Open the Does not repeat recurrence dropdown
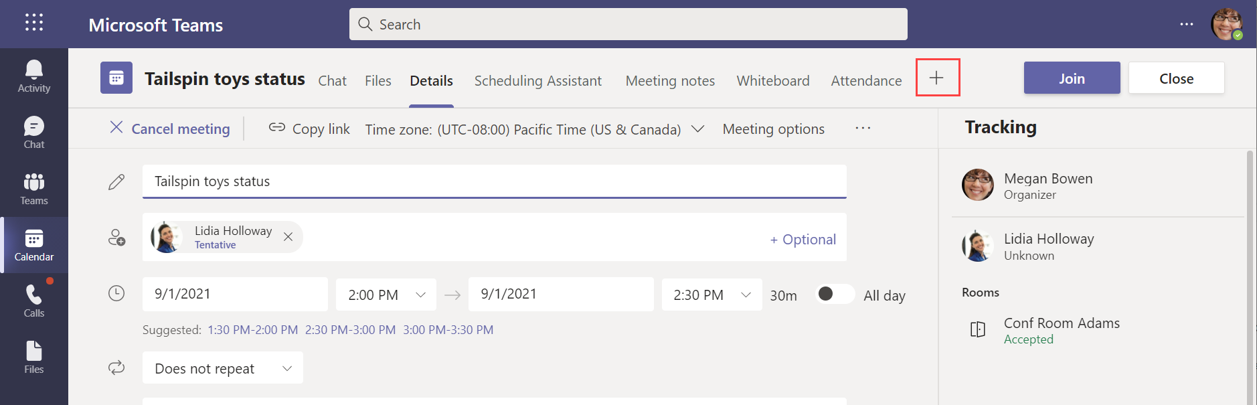The height and width of the screenshot is (405, 1257). [222, 368]
